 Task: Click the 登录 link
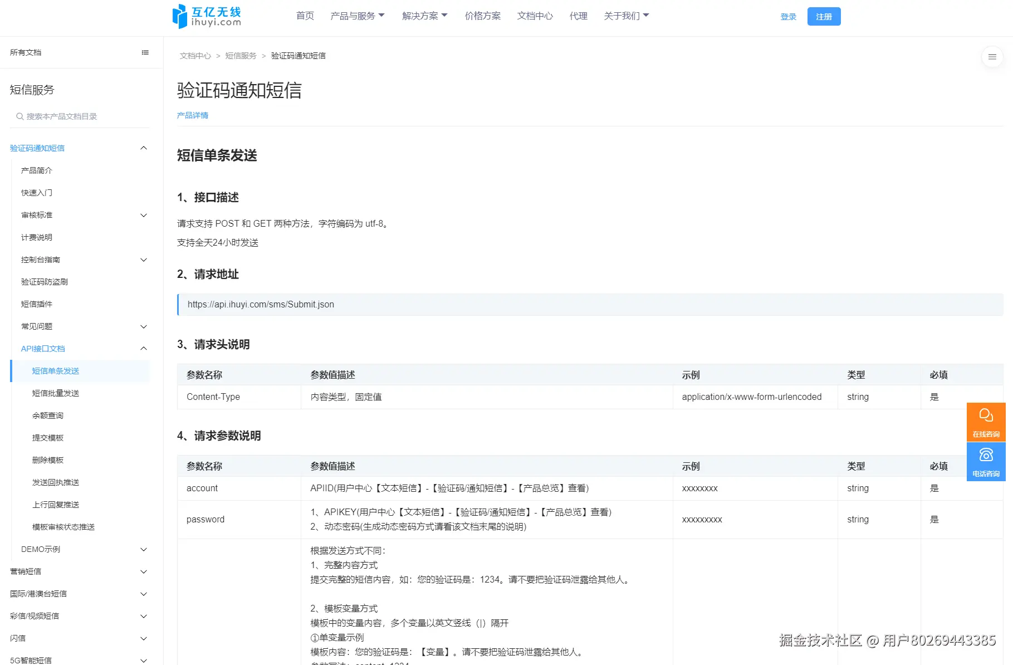pos(789,17)
